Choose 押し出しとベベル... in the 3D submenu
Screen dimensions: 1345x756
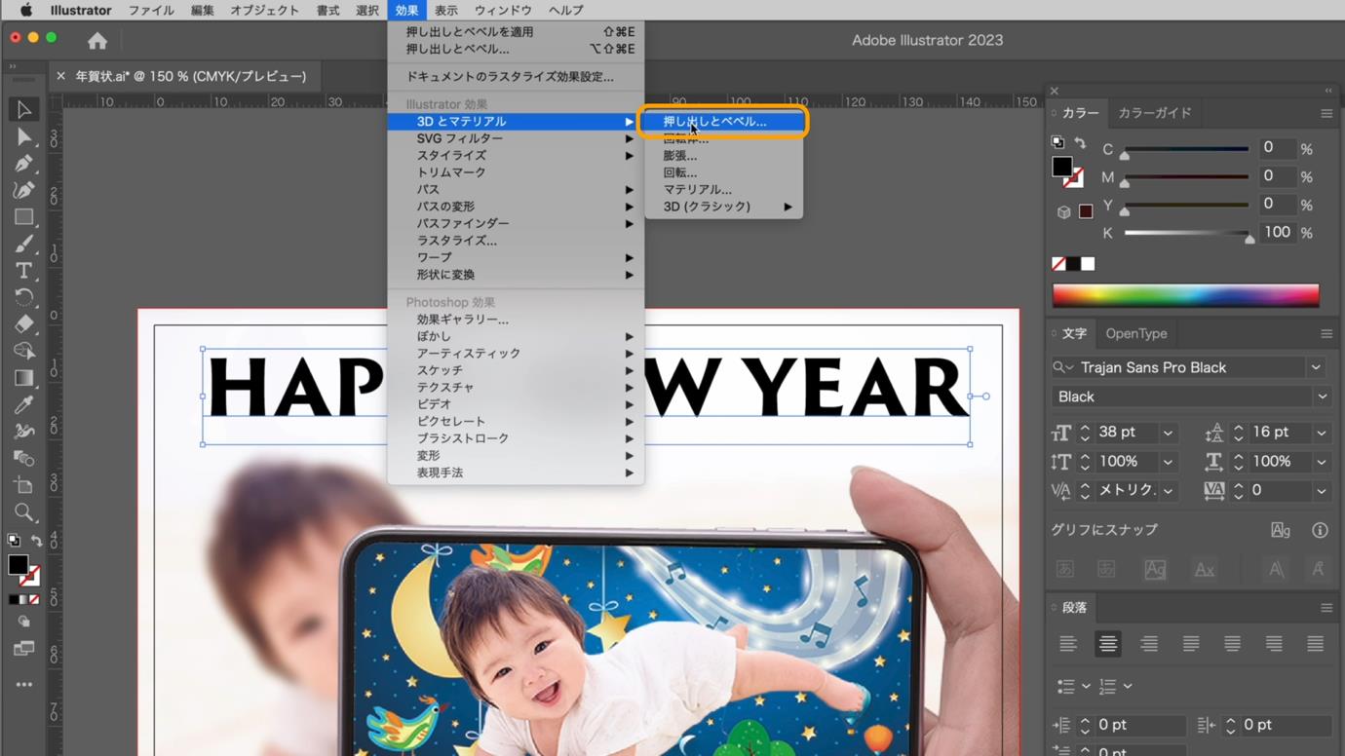722,122
